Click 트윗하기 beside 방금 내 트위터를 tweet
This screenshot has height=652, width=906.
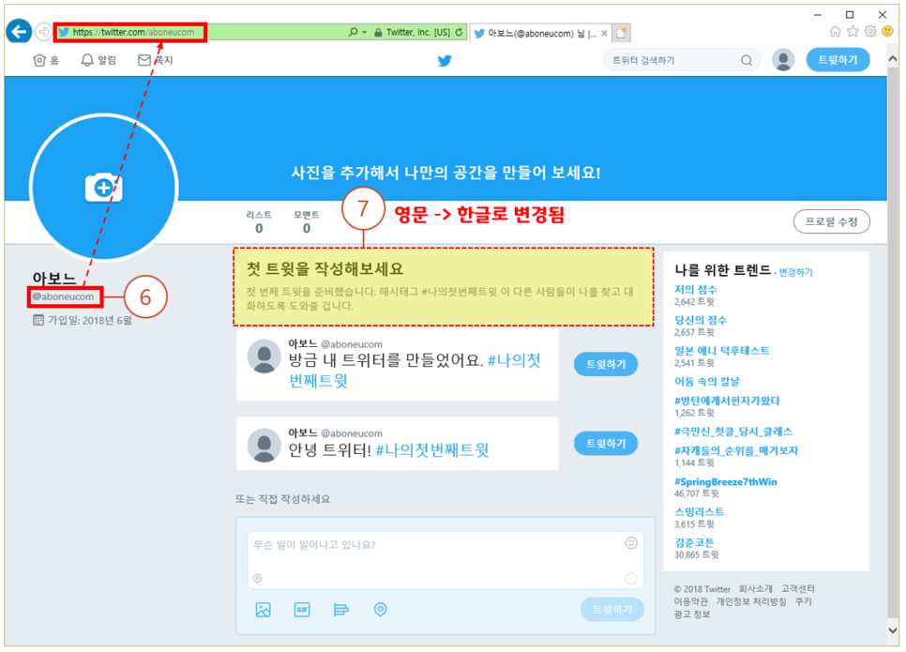point(606,364)
